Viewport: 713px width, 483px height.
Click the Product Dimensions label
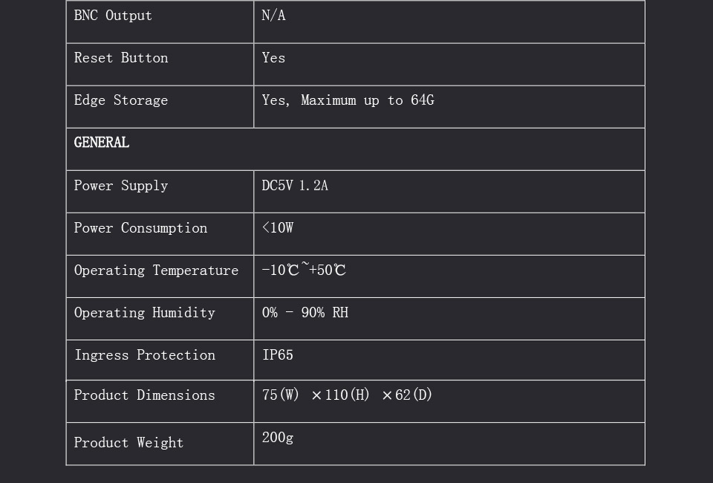click(x=145, y=395)
